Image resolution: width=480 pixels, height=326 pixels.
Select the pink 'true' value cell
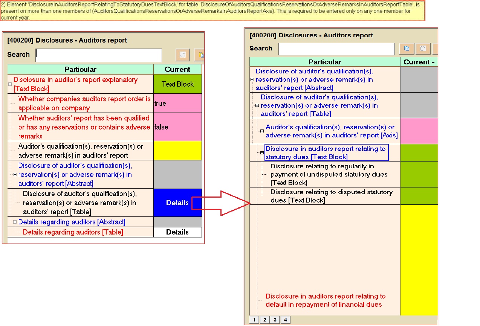coord(177,104)
